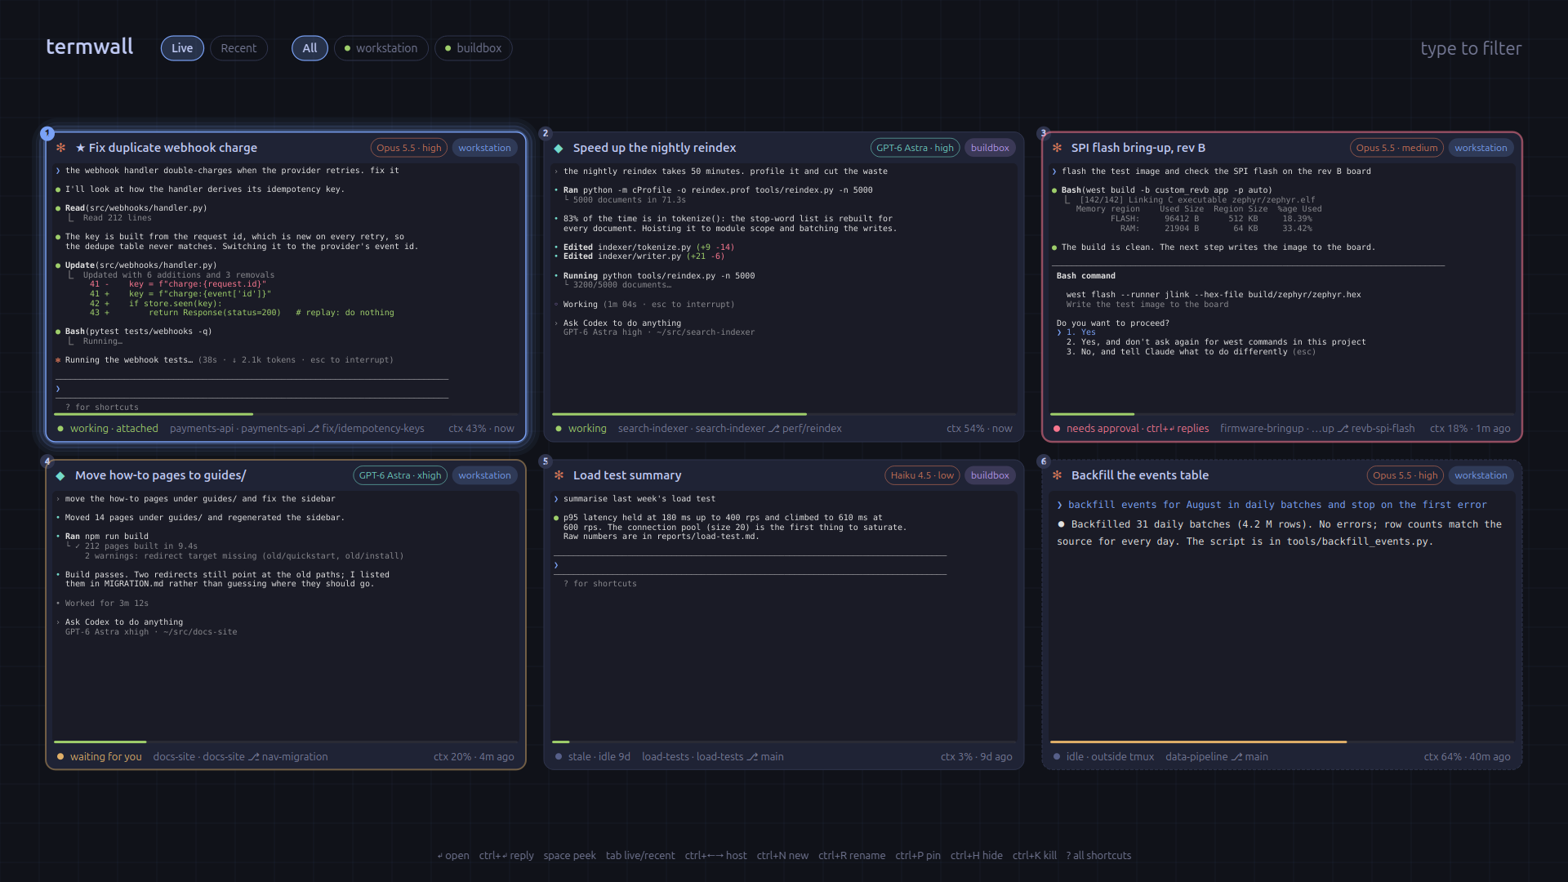Image resolution: width=1568 pixels, height=882 pixels.
Task: Click the Claude asterisk icon on Backfill the events table
Action: 1057,475
